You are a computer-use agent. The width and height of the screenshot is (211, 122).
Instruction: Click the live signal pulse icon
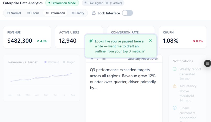point(86,3)
